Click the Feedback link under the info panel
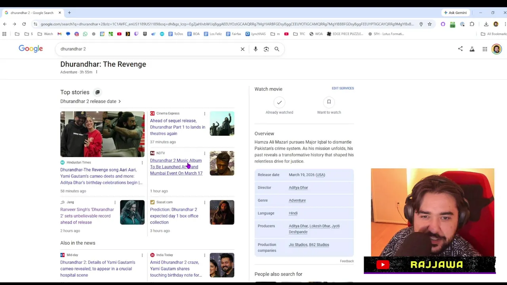 coord(347,261)
